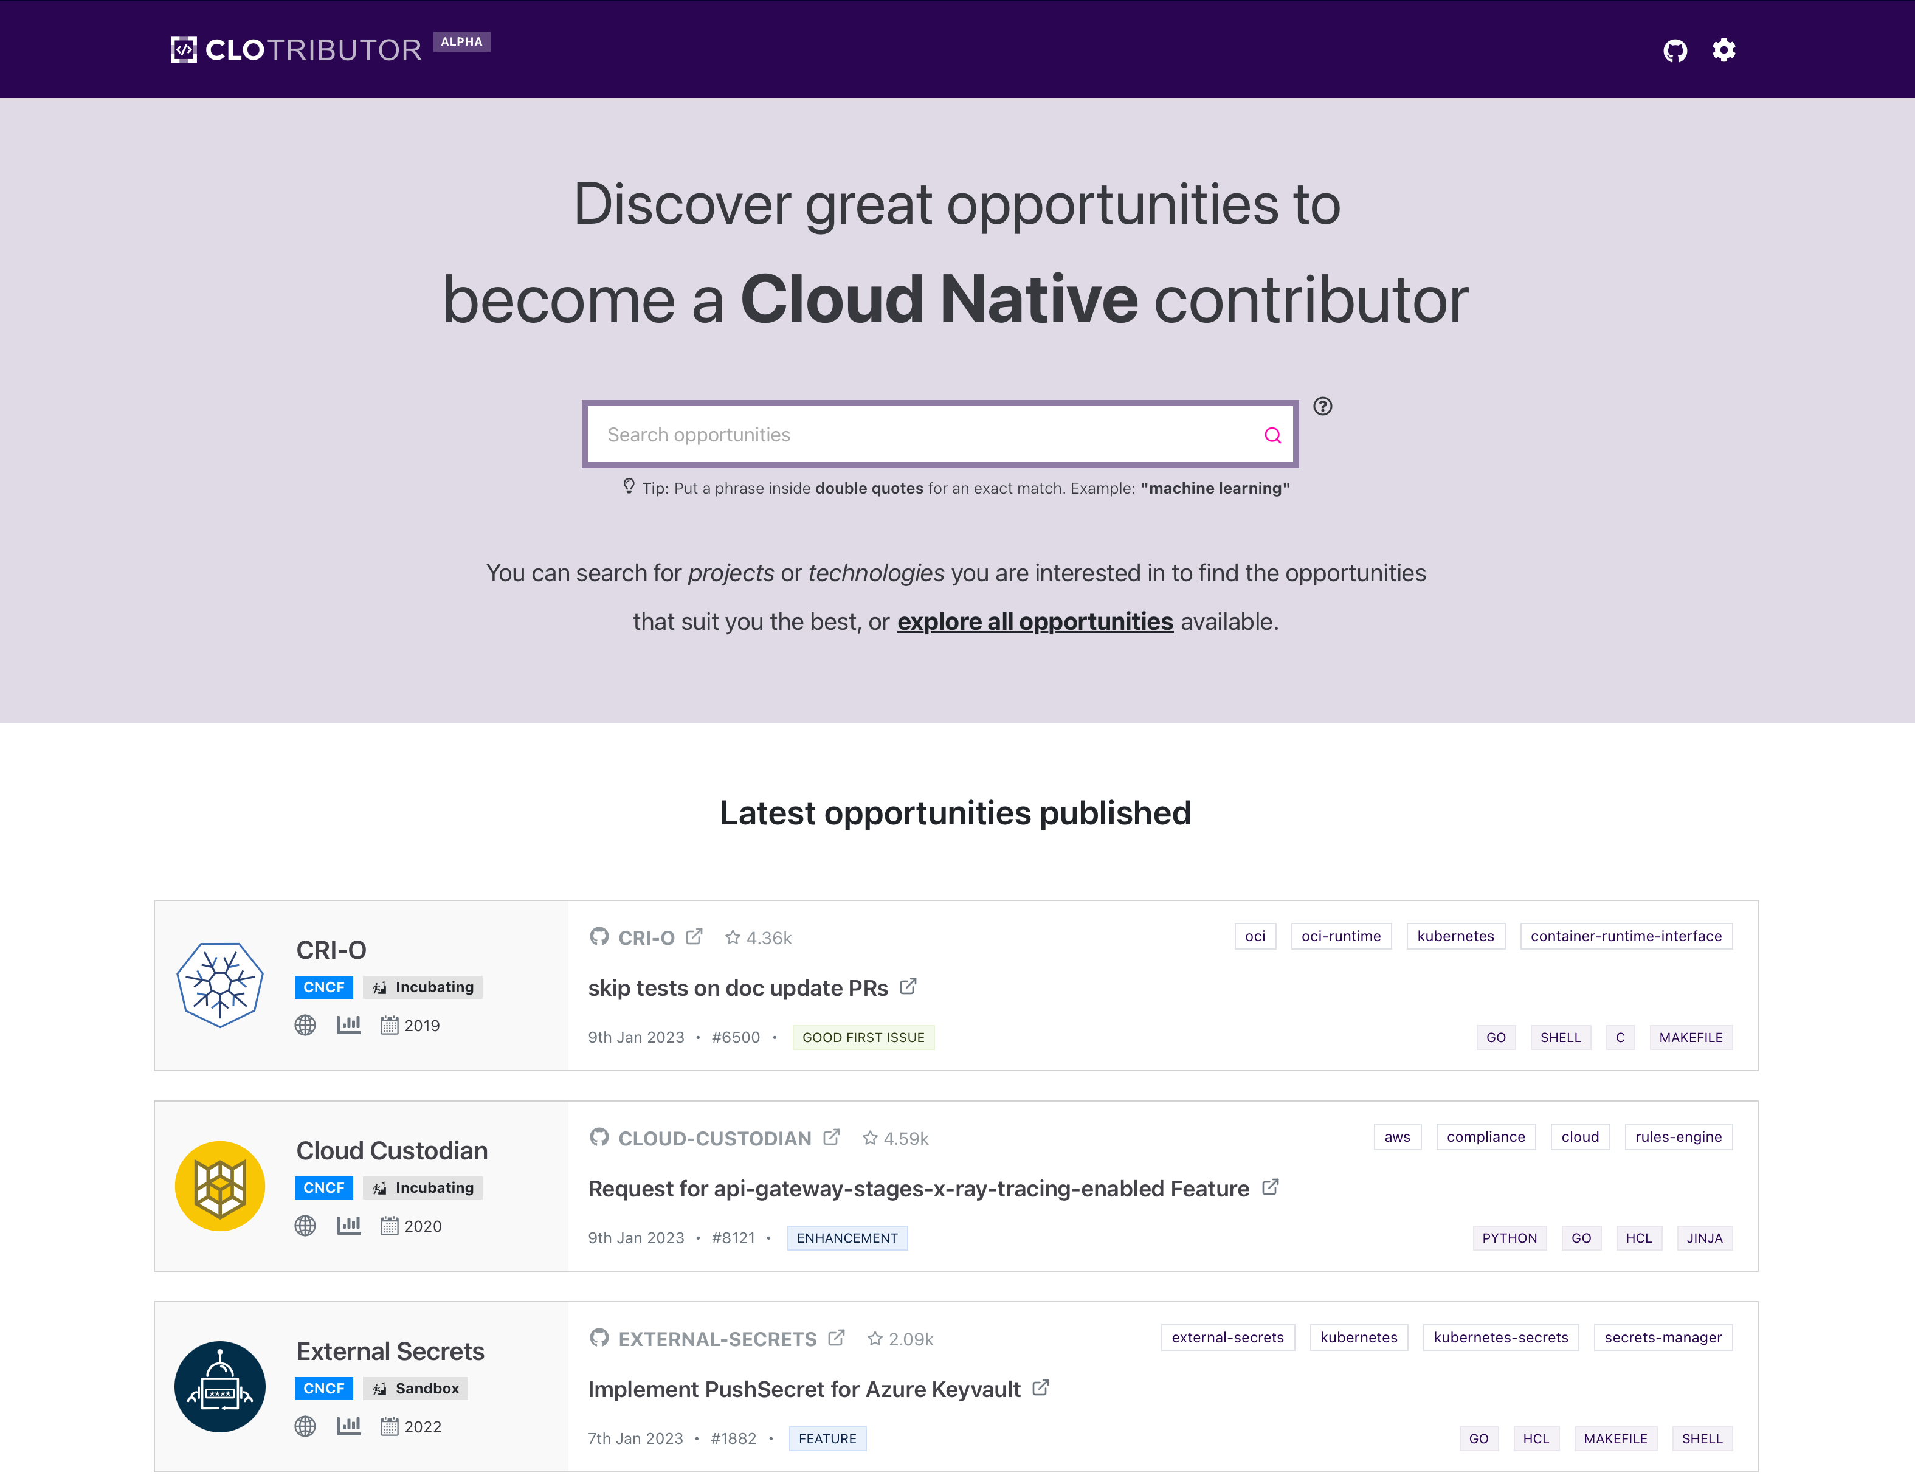This screenshot has width=1915, height=1481.
Task: Open the GitHub icon in header
Action: coord(1675,51)
